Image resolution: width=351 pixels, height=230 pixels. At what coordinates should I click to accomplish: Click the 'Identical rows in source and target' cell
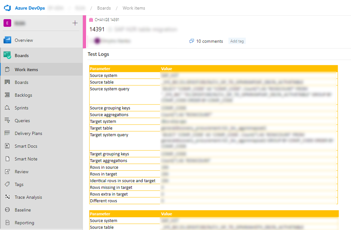[125, 181]
